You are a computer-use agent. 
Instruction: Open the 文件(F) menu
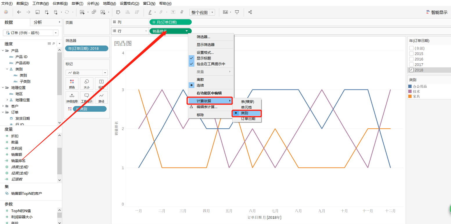[7, 3]
